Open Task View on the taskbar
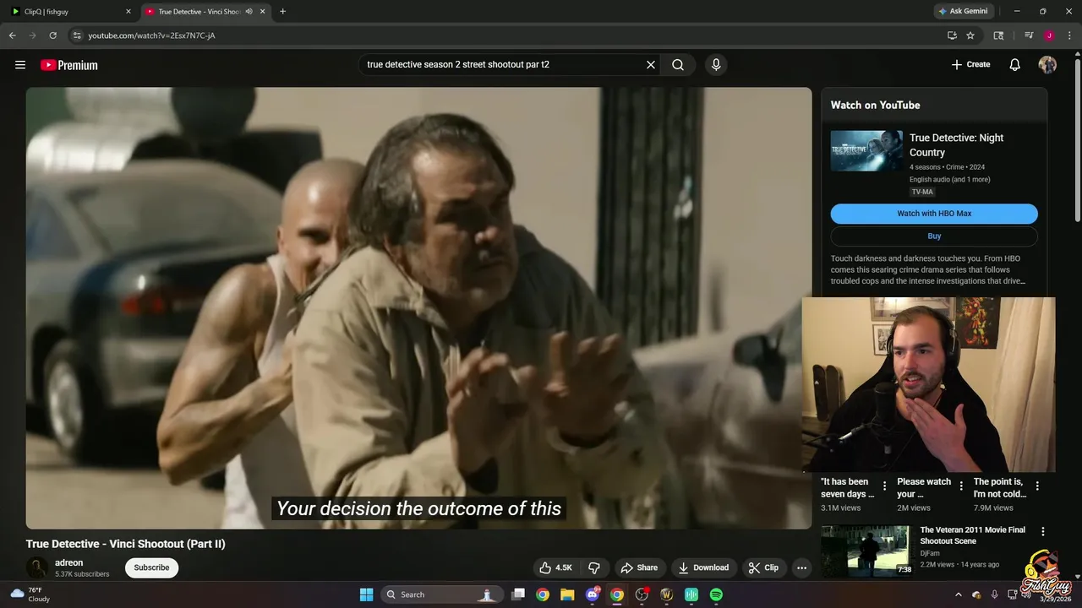Viewport: 1082px width, 608px height. (x=518, y=594)
